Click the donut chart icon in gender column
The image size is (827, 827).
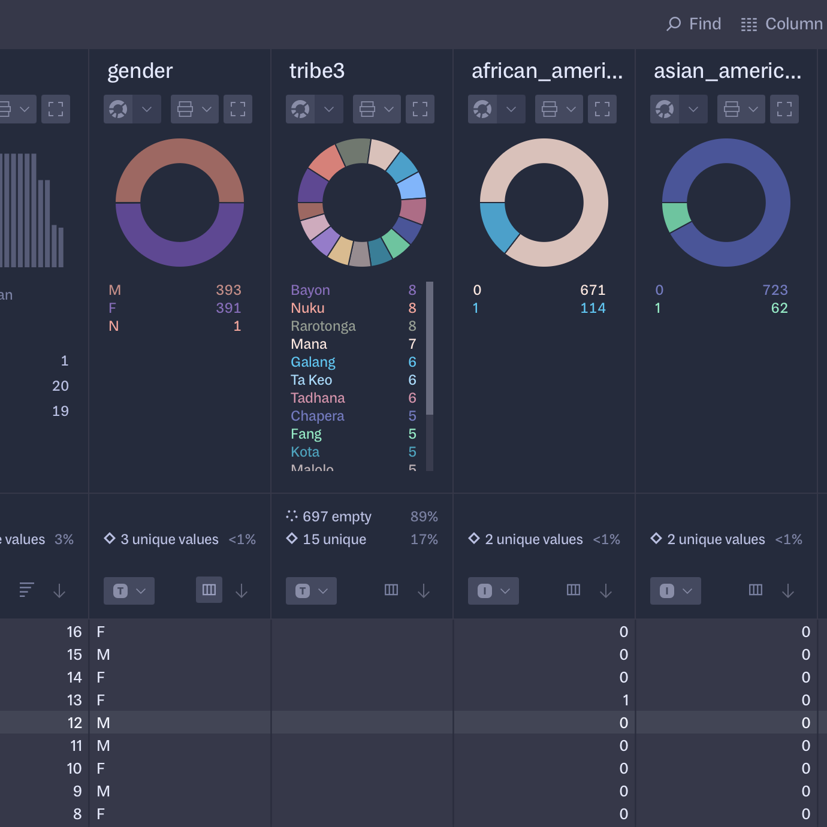point(119,109)
